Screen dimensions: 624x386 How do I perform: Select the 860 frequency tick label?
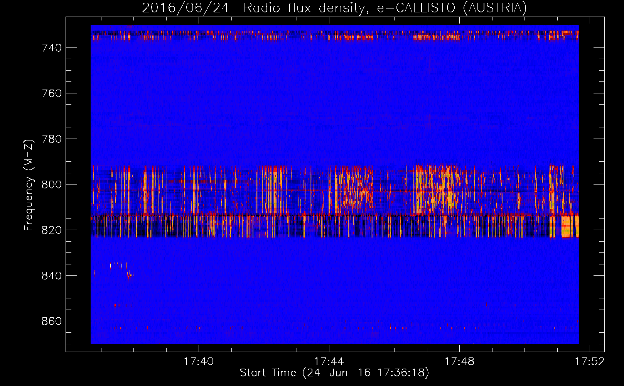click(52, 321)
